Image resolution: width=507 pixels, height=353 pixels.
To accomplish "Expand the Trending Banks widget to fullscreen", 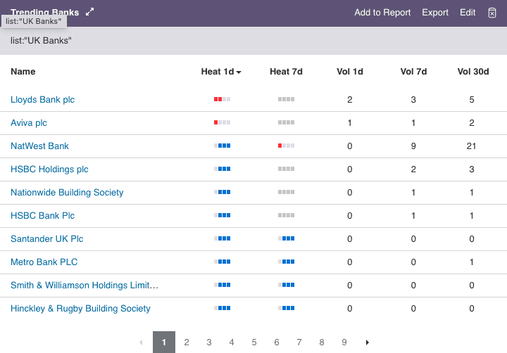I will click(90, 12).
